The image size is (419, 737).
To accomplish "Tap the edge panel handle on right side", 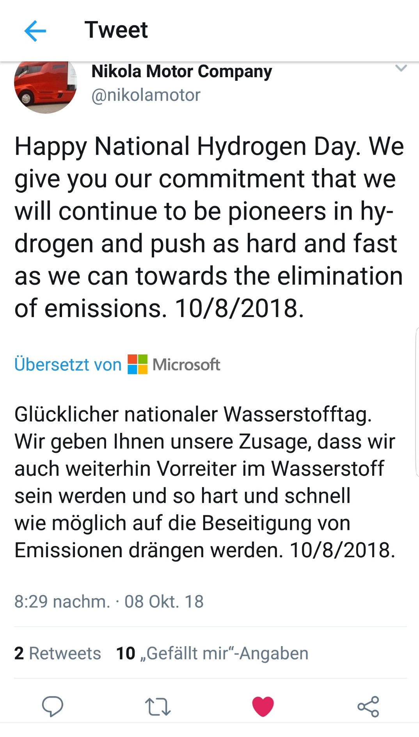I will click(x=417, y=402).
